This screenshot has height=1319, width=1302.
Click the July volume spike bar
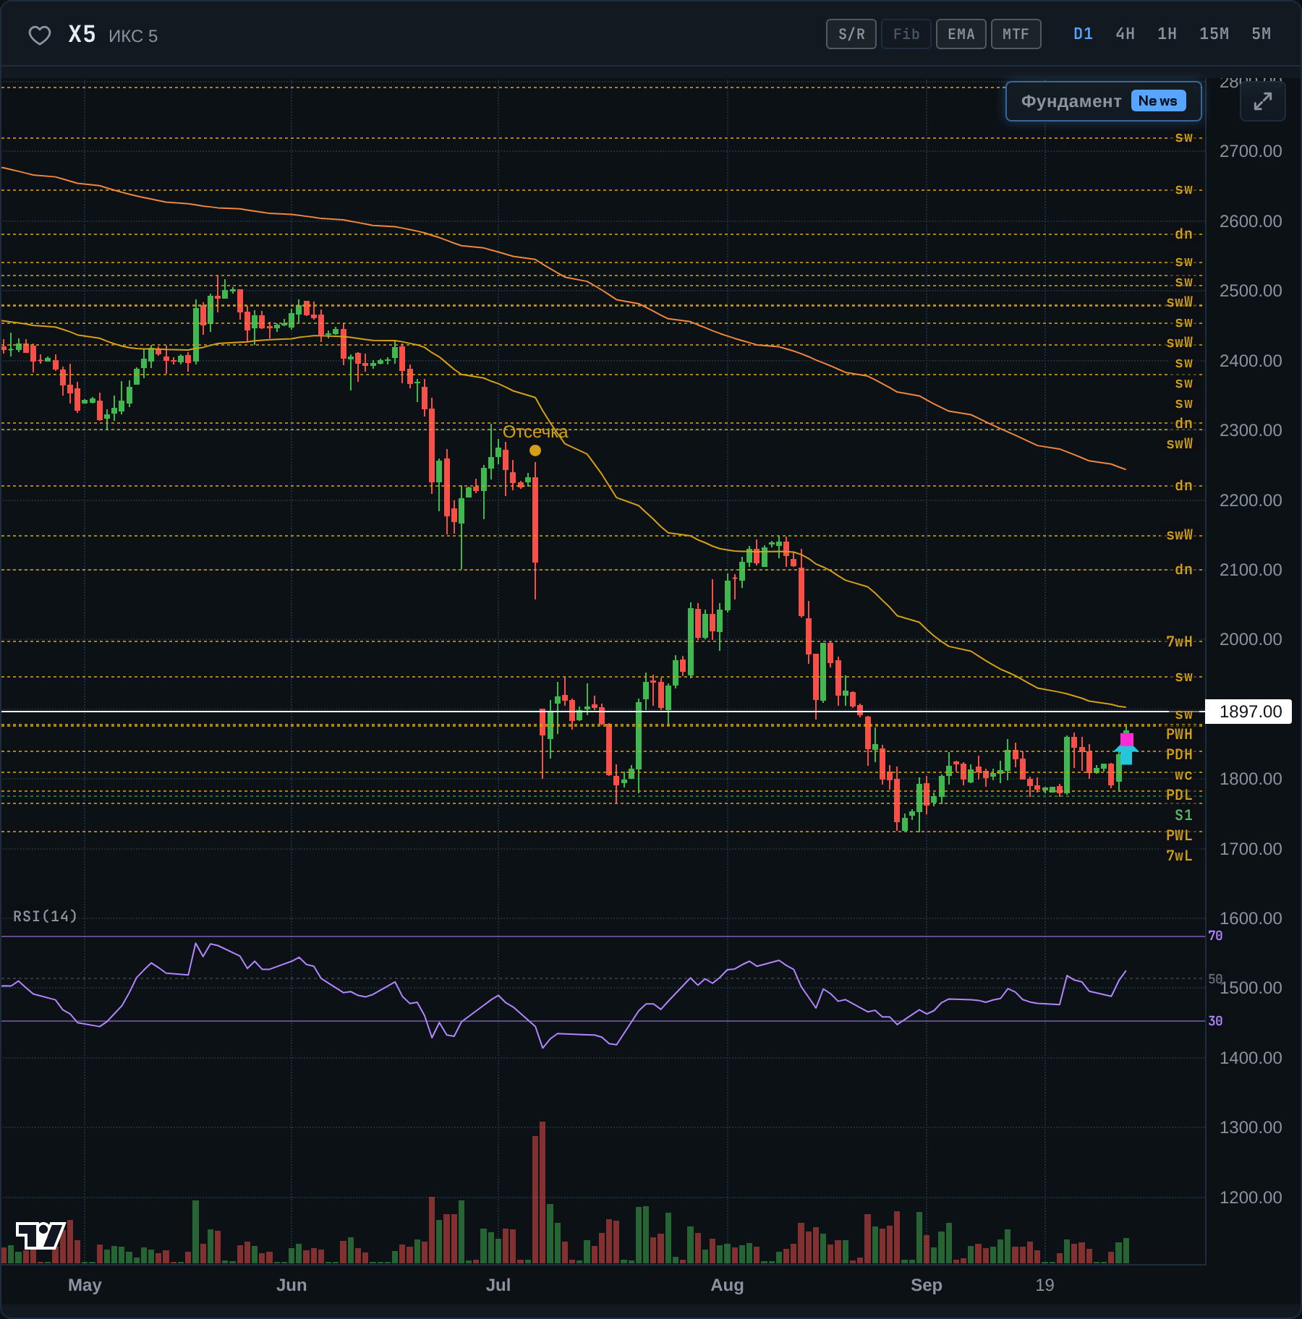click(542, 1192)
